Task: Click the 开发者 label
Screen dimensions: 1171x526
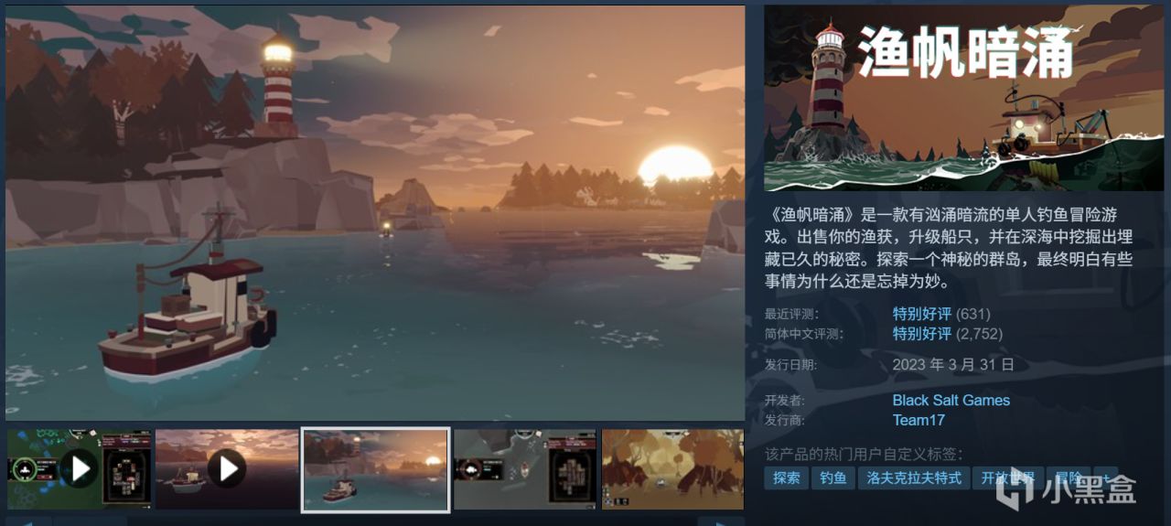Action: pos(785,401)
